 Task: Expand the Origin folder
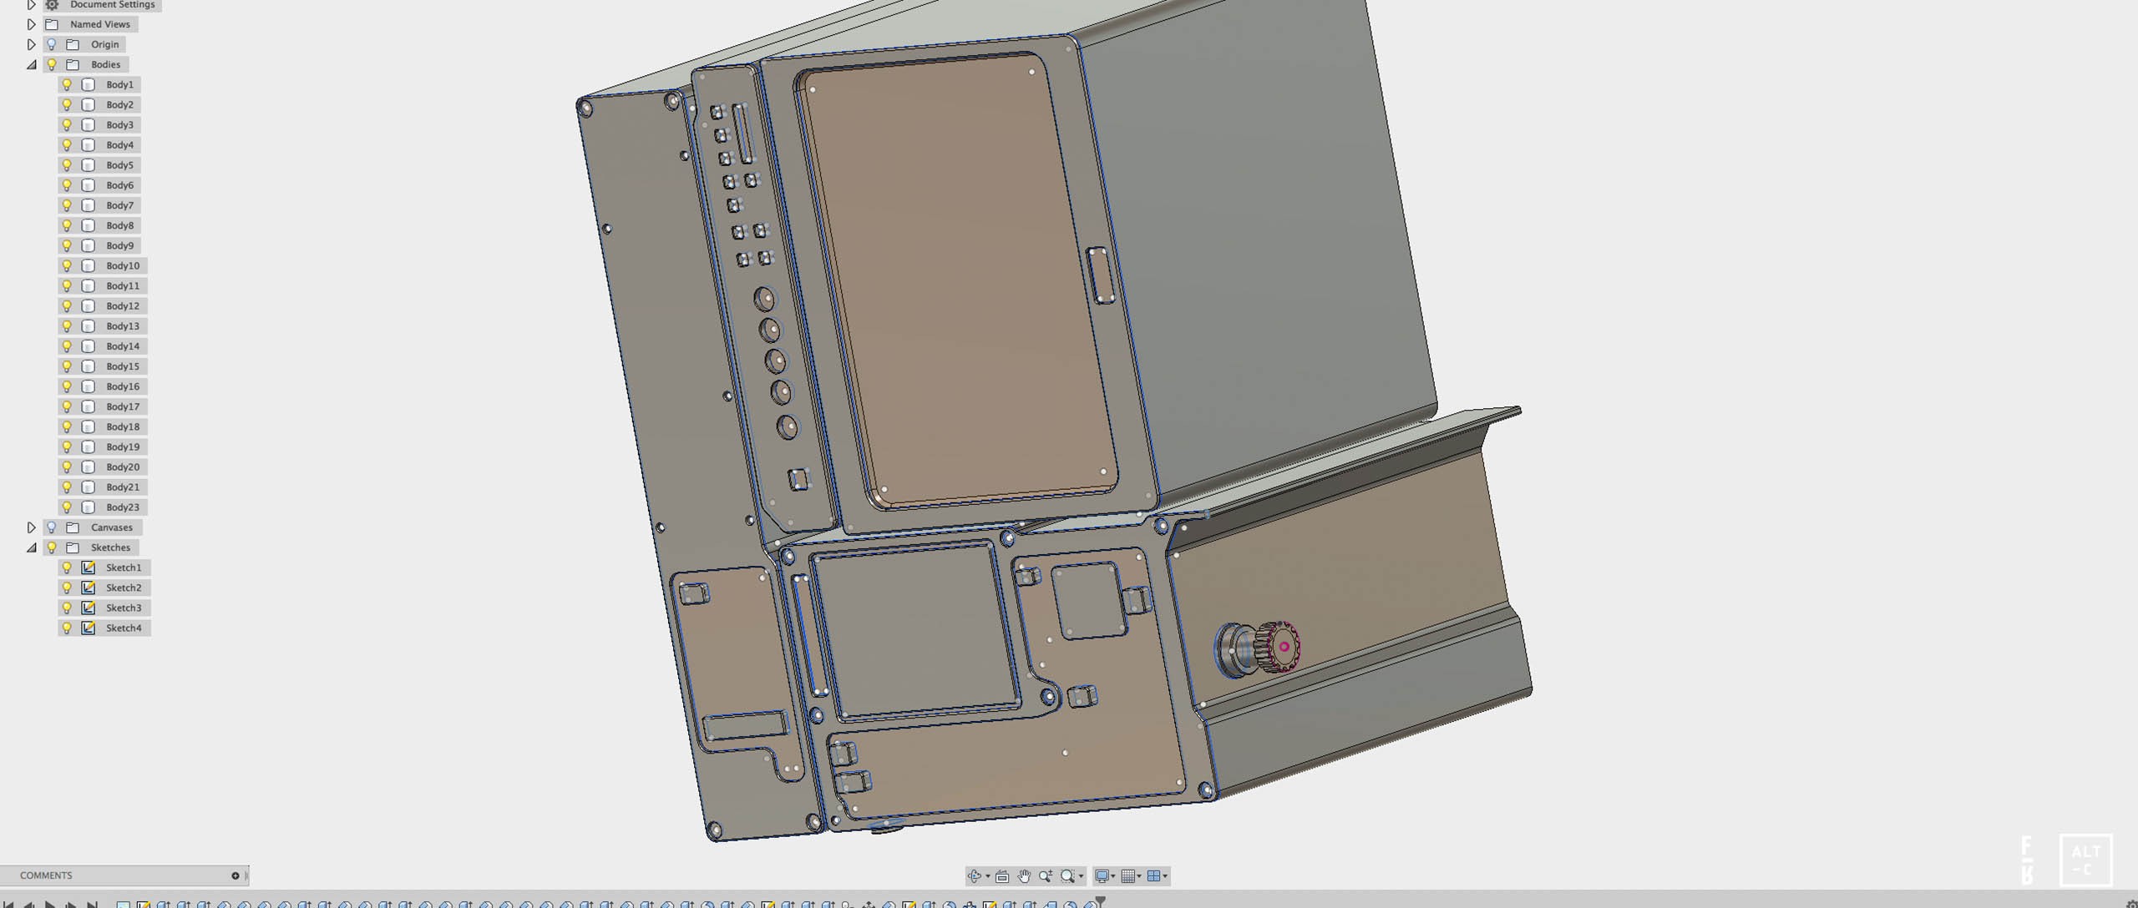(x=30, y=43)
